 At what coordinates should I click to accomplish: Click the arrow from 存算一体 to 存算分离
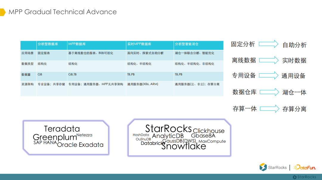(270, 109)
